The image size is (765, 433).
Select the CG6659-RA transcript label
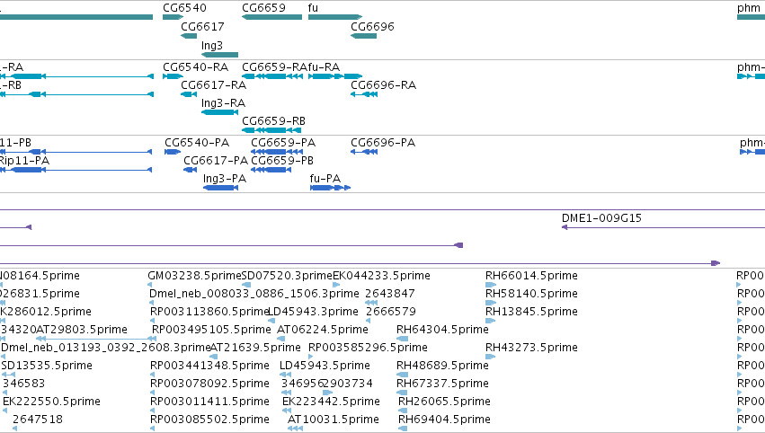click(x=275, y=66)
